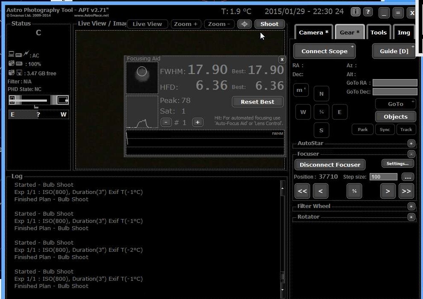423x299 pixels.
Task: Click the '3.47 GB free' status entry
Action: coord(40,73)
